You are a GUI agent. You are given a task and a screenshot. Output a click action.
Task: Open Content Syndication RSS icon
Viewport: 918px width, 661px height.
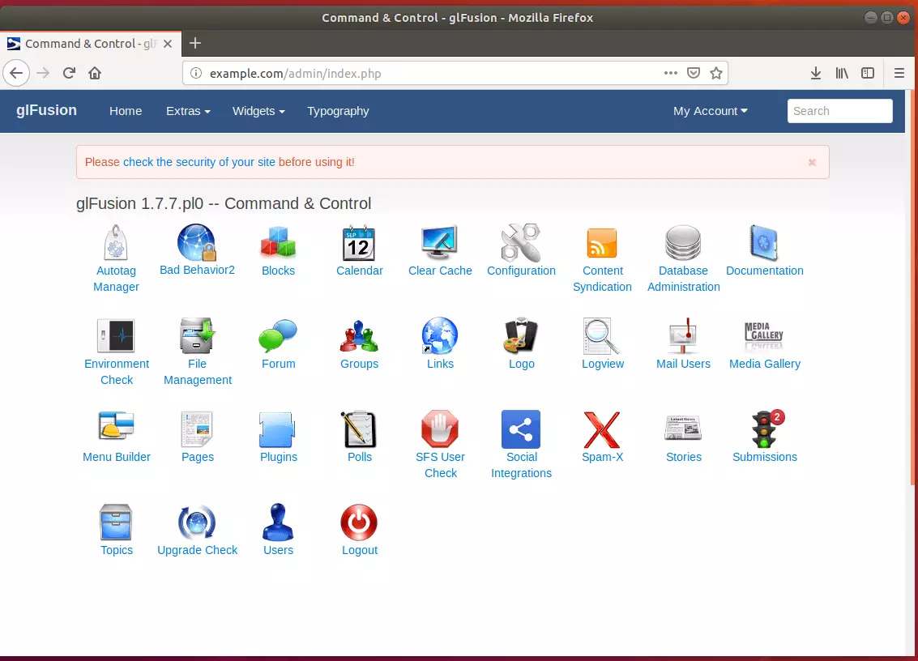602,242
